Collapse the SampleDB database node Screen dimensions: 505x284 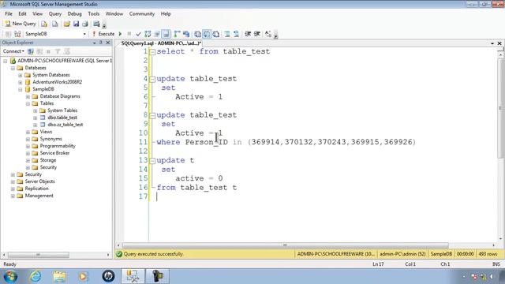[21, 89]
